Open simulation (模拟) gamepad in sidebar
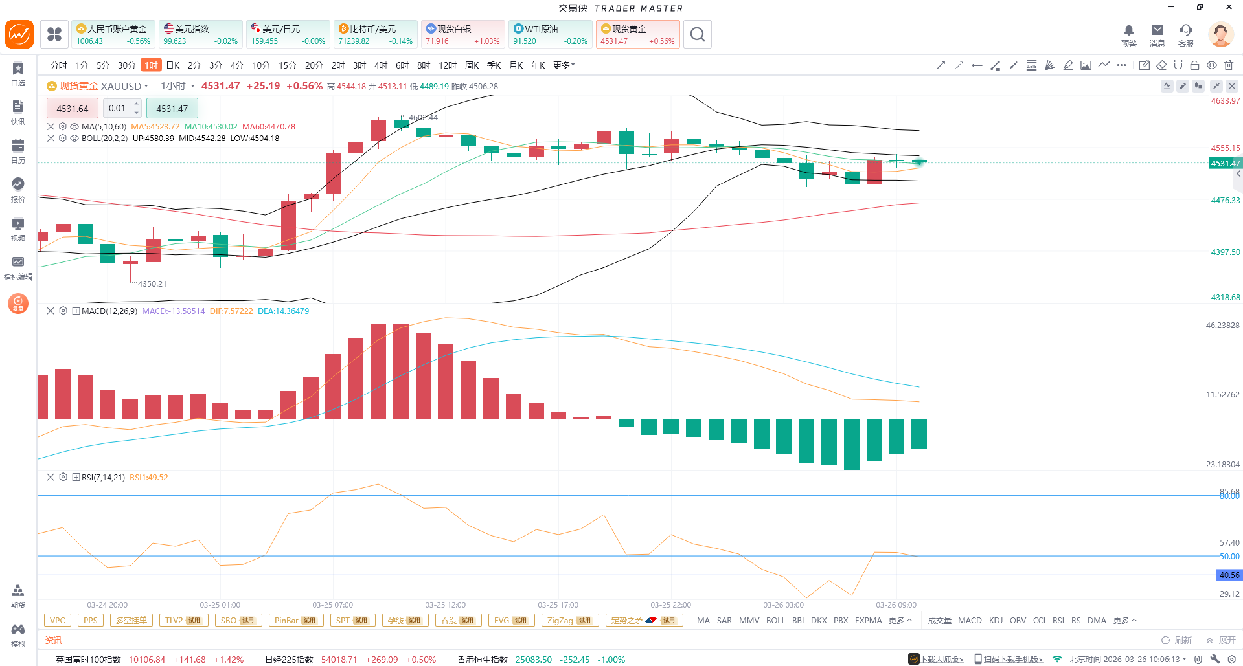The height and width of the screenshot is (666, 1243). pos(18,635)
